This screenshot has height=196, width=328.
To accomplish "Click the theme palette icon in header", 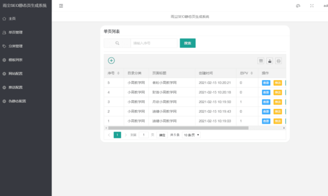I will tap(298, 6).
